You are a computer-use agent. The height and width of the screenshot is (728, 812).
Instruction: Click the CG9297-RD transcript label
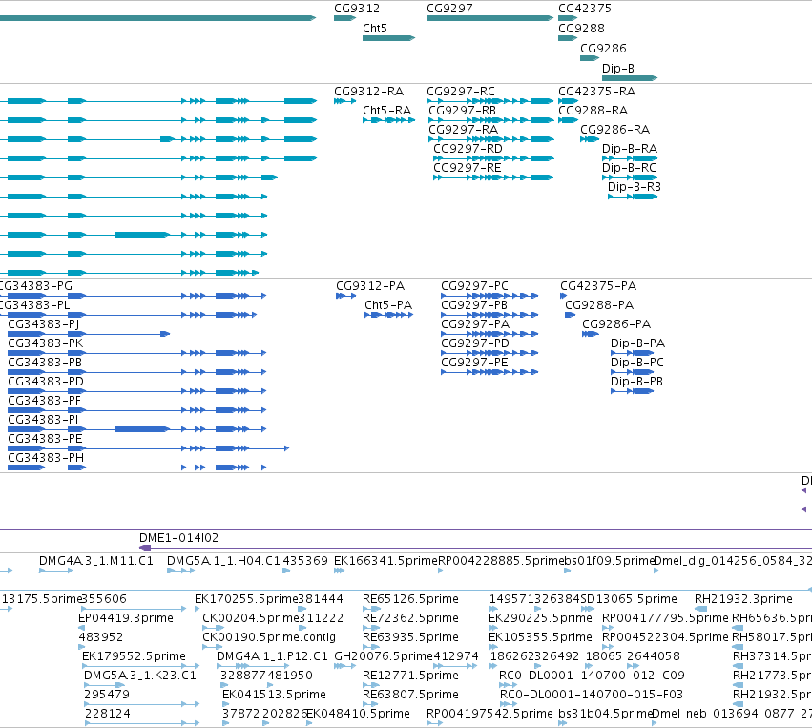click(468, 149)
